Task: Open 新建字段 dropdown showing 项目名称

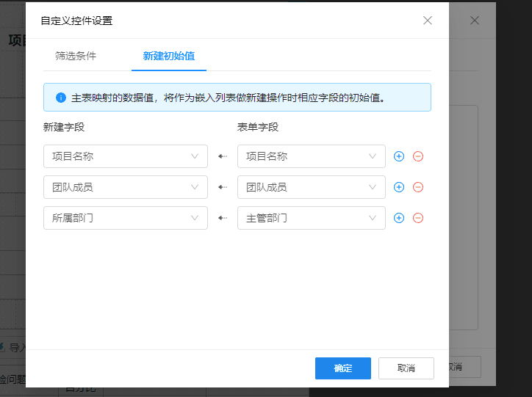Action: click(126, 156)
